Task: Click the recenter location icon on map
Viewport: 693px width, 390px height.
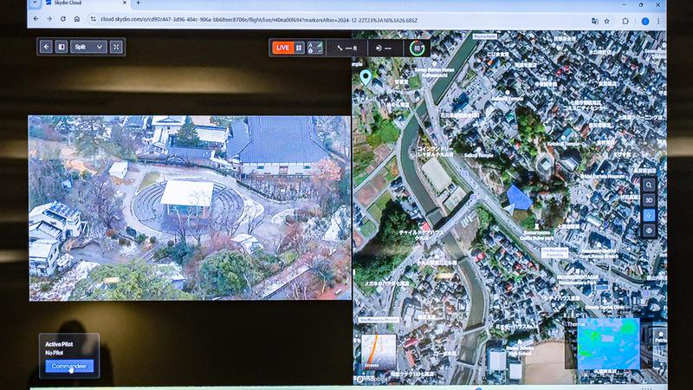Action: coord(650,216)
